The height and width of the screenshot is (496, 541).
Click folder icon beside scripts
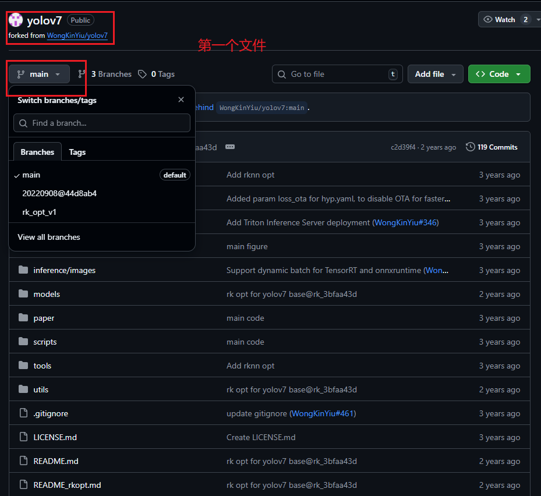click(x=23, y=341)
